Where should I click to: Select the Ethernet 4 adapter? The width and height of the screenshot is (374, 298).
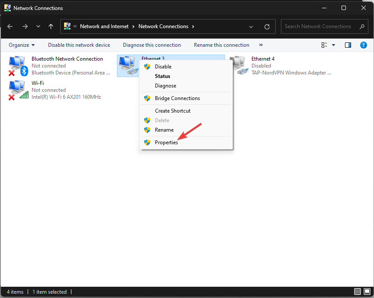coord(238,66)
